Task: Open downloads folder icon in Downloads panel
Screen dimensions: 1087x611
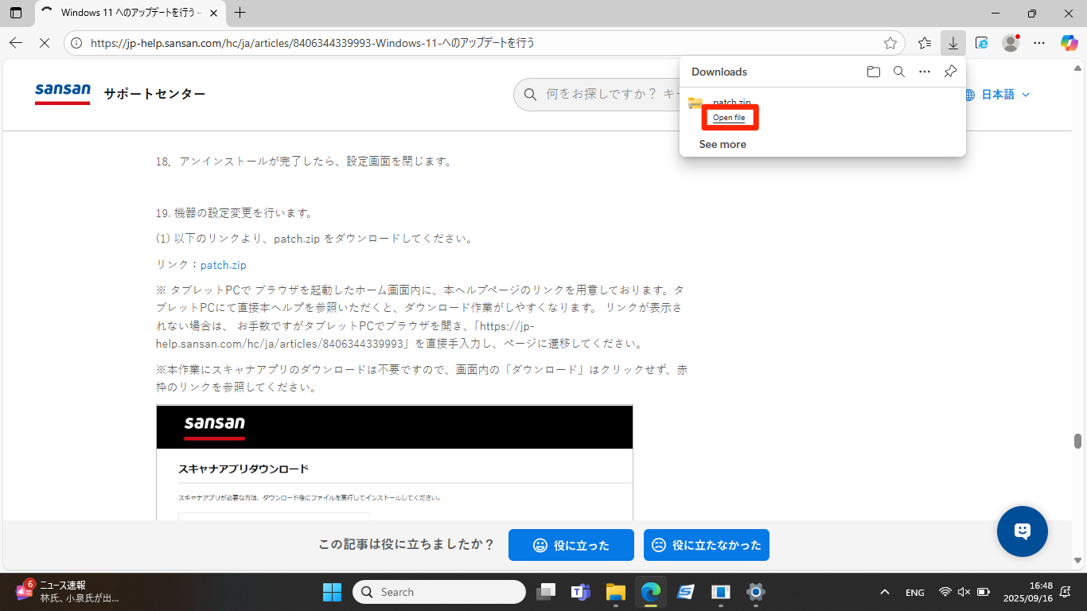Action: (874, 72)
